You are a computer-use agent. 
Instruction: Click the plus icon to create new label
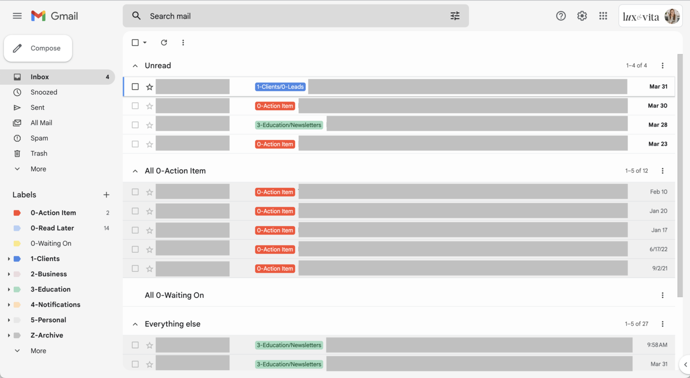(x=107, y=195)
